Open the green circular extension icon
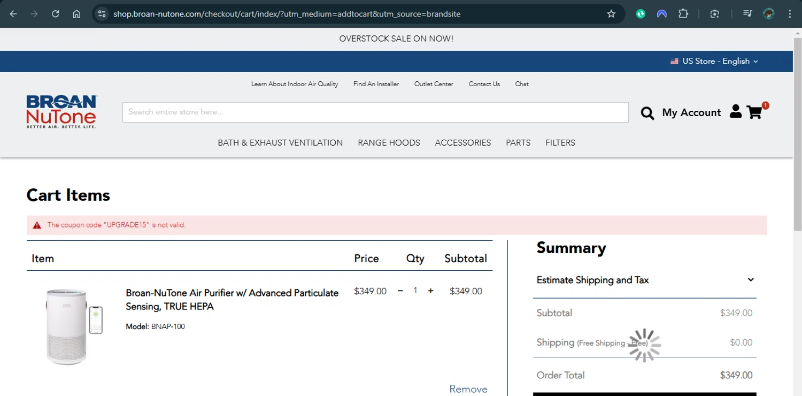This screenshot has height=396, width=802. point(641,14)
